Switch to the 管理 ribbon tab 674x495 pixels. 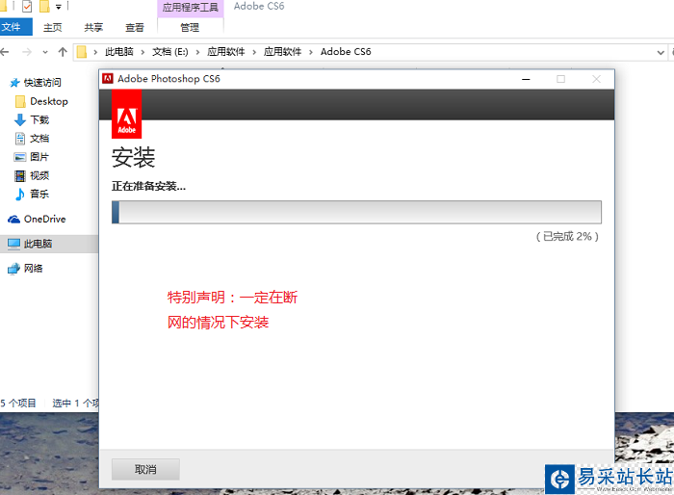coord(190,28)
